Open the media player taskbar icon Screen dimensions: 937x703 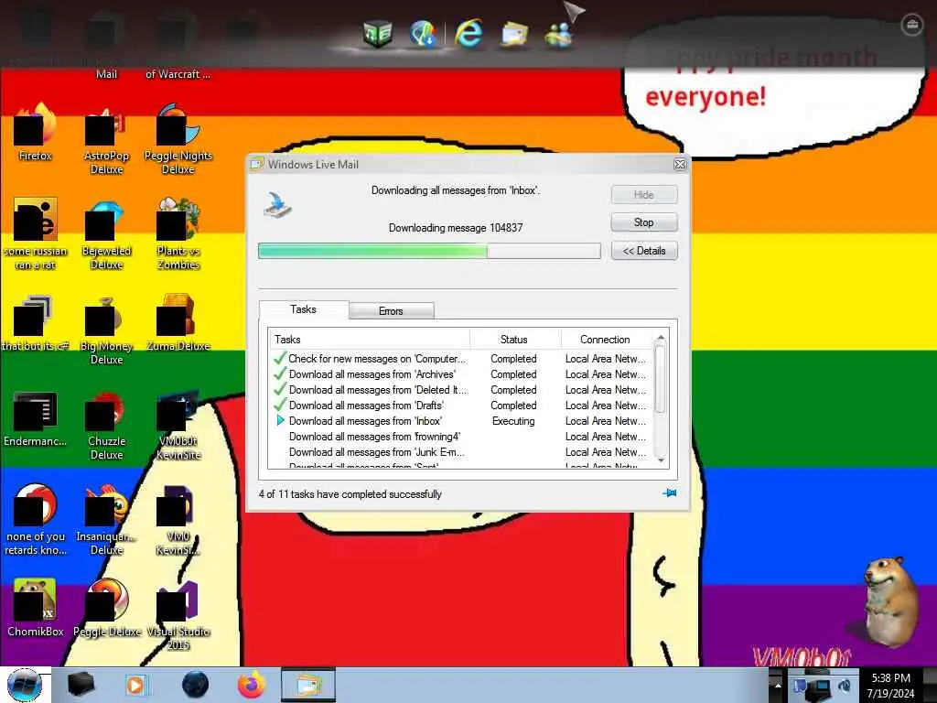click(x=135, y=685)
